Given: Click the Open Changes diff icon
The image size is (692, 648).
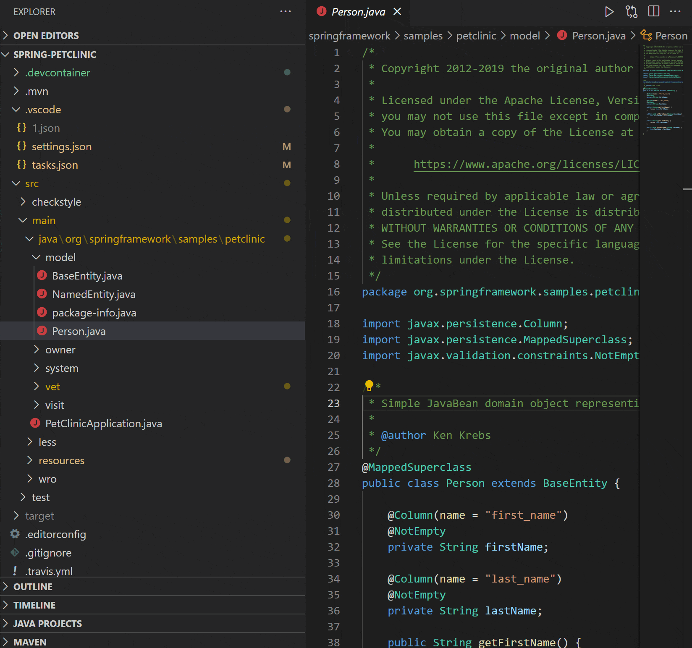Looking at the screenshot, I should coord(631,12).
